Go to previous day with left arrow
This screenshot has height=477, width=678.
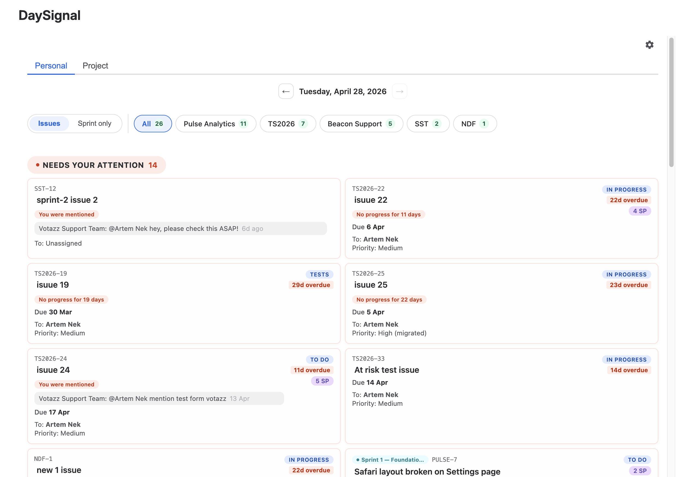pos(285,91)
